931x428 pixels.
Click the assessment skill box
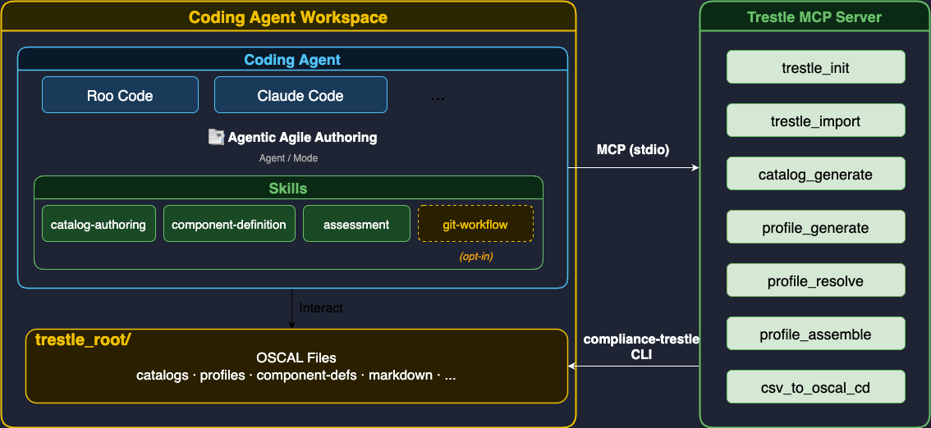pyautogui.click(x=356, y=224)
